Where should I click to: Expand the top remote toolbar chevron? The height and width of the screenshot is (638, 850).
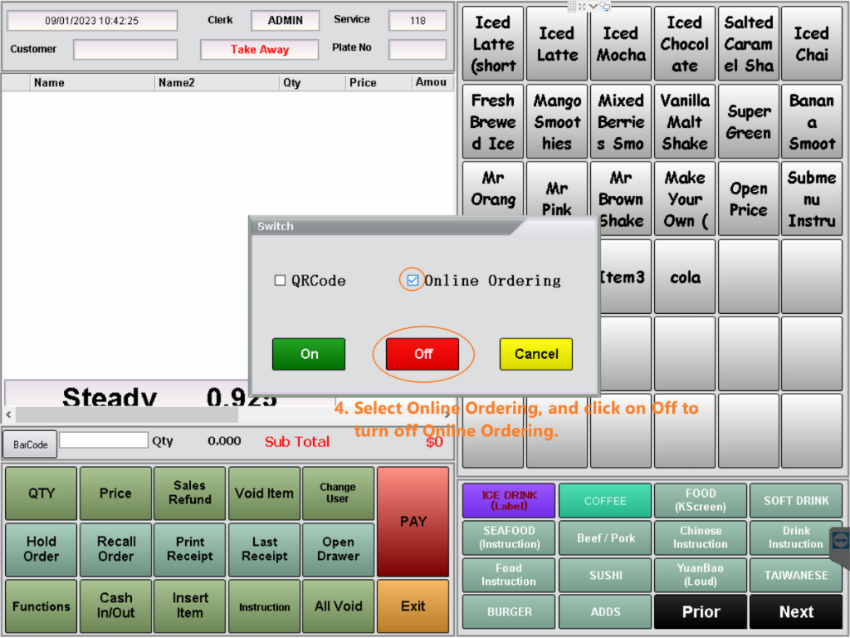point(594,7)
